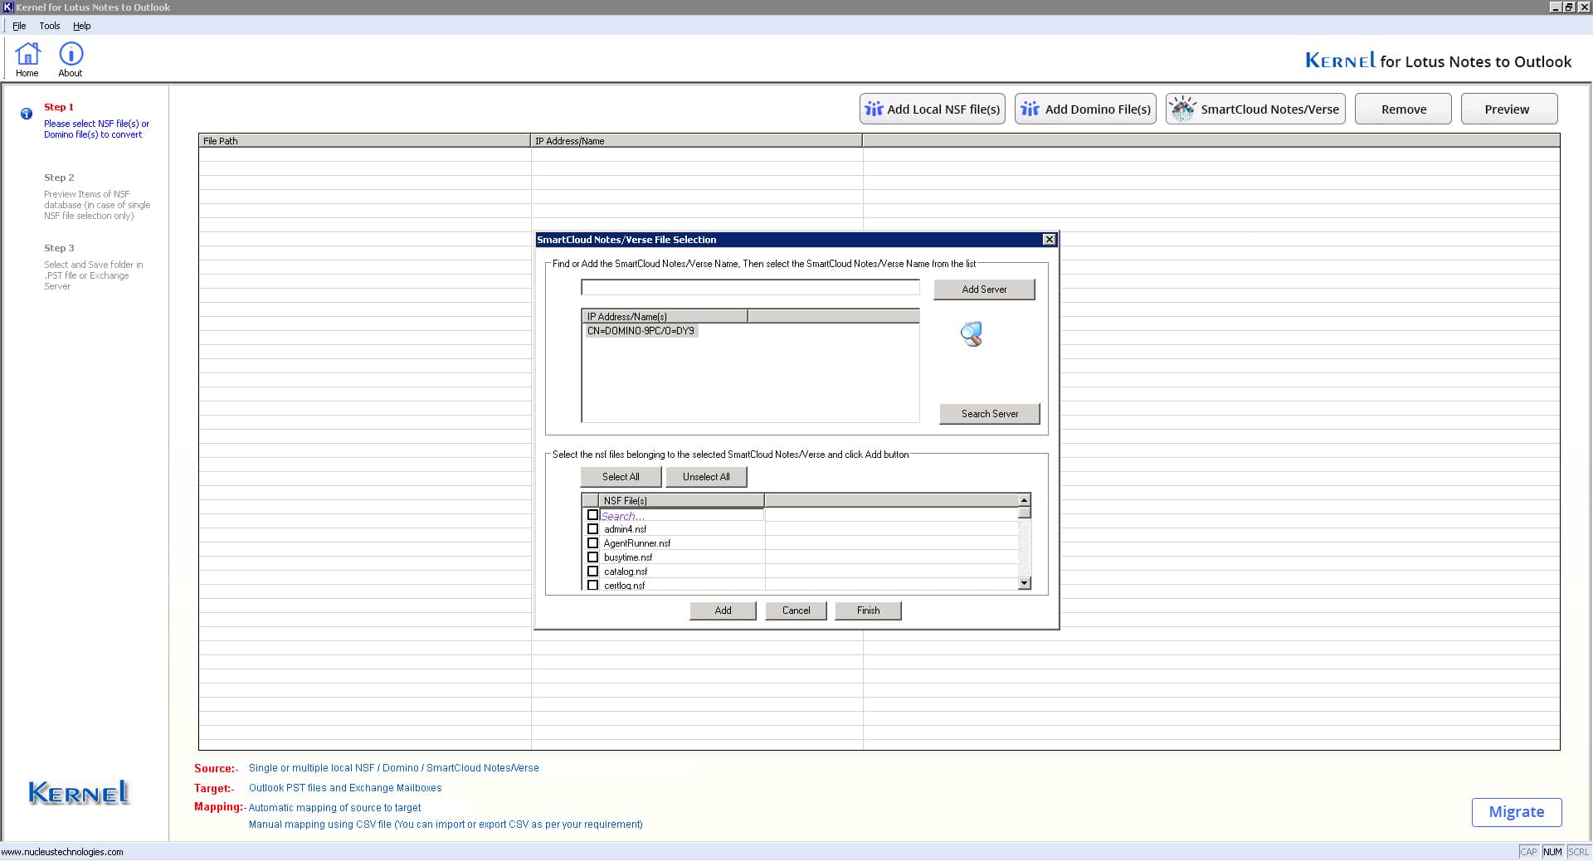Screen dimensions: 1593x861
Task: Check the admin4.nsf checkbox
Action: coord(592,529)
